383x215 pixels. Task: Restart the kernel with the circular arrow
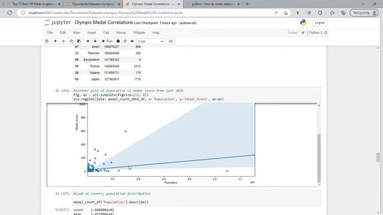coord(125,41)
